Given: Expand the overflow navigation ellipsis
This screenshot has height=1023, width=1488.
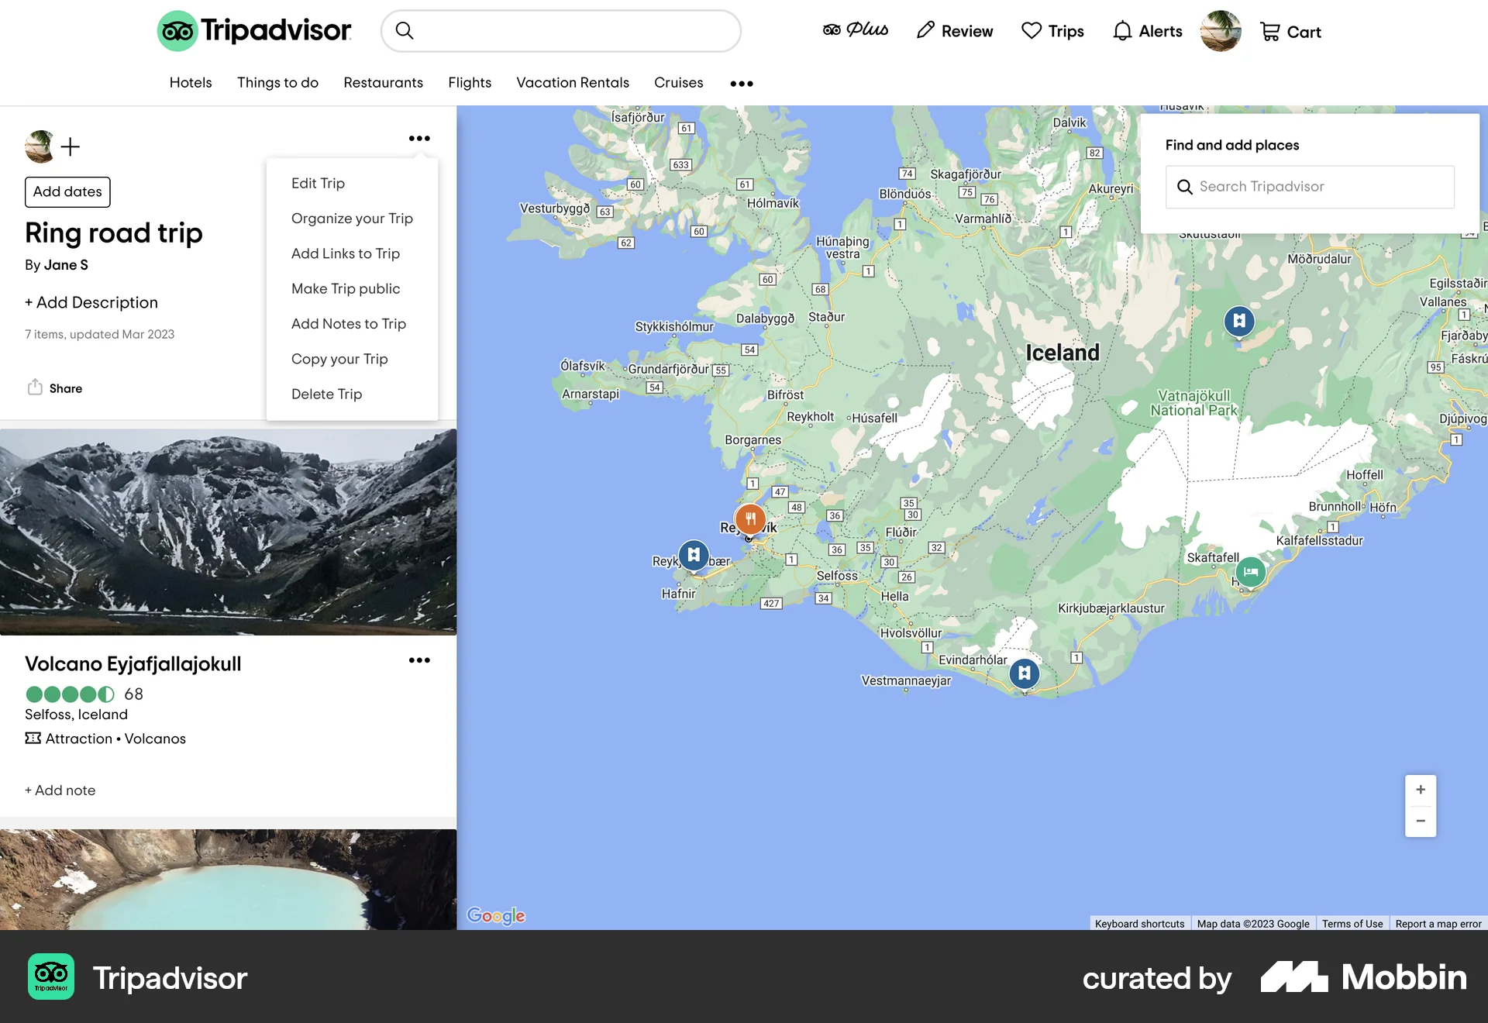Looking at the screenshot, I should pos(741,83).
